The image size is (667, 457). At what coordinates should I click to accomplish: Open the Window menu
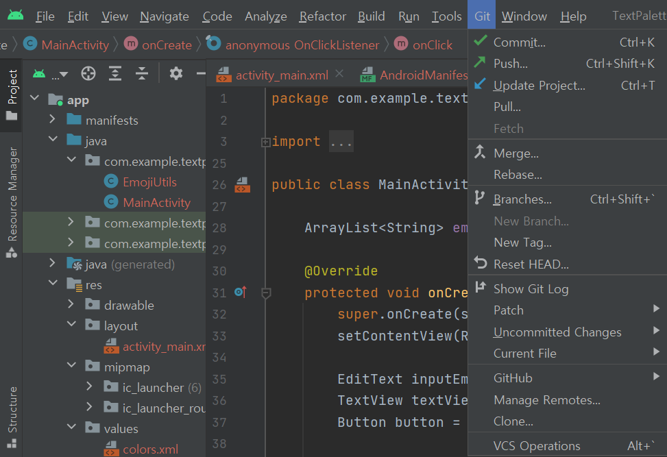pyautogui.click(x=524, y=16)
